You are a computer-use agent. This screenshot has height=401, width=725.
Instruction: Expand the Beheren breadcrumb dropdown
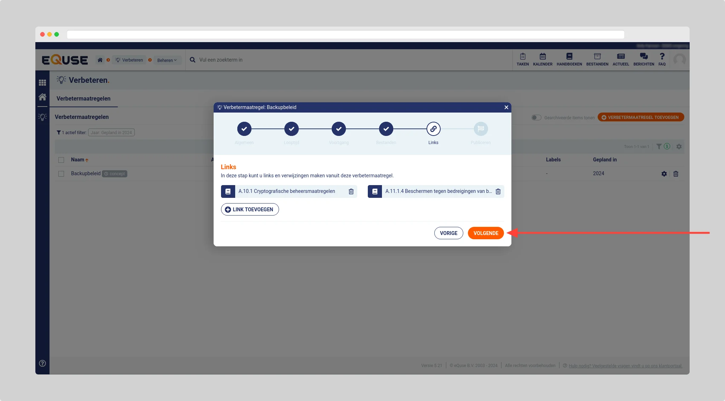167,60
